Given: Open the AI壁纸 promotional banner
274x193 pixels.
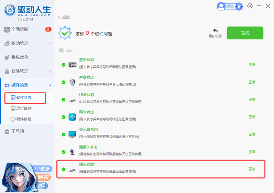Looking at the screenshot, I should (27, 177).
